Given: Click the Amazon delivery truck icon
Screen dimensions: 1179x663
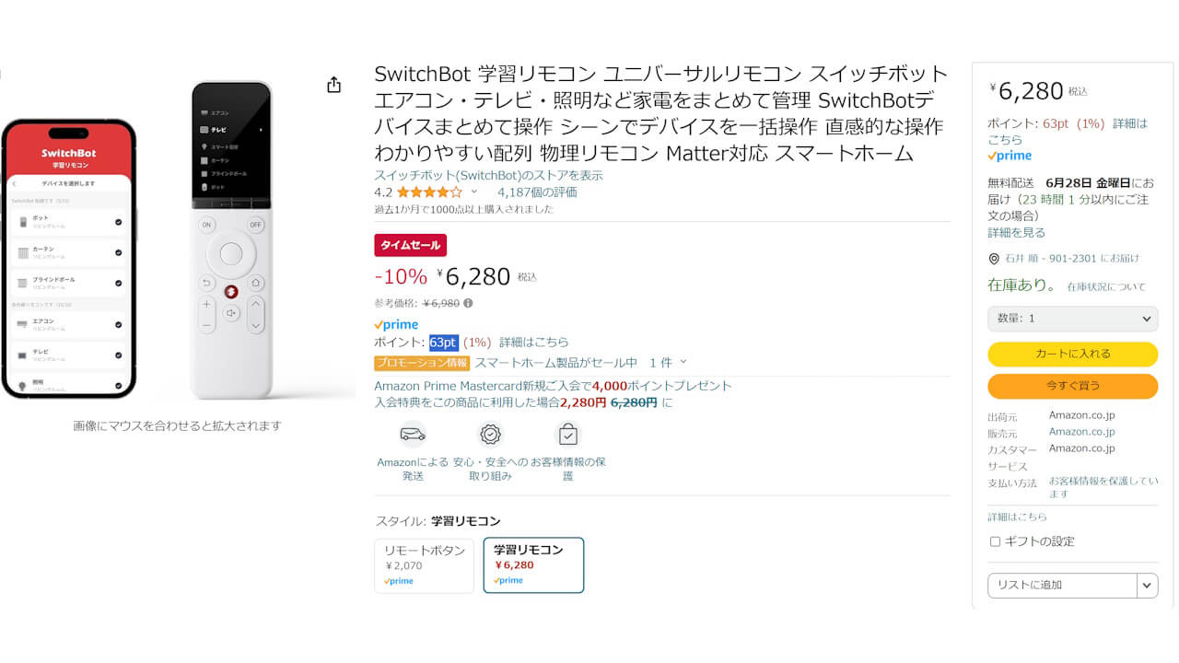Looking at the screenshot, I should click(x=413, y=434).
